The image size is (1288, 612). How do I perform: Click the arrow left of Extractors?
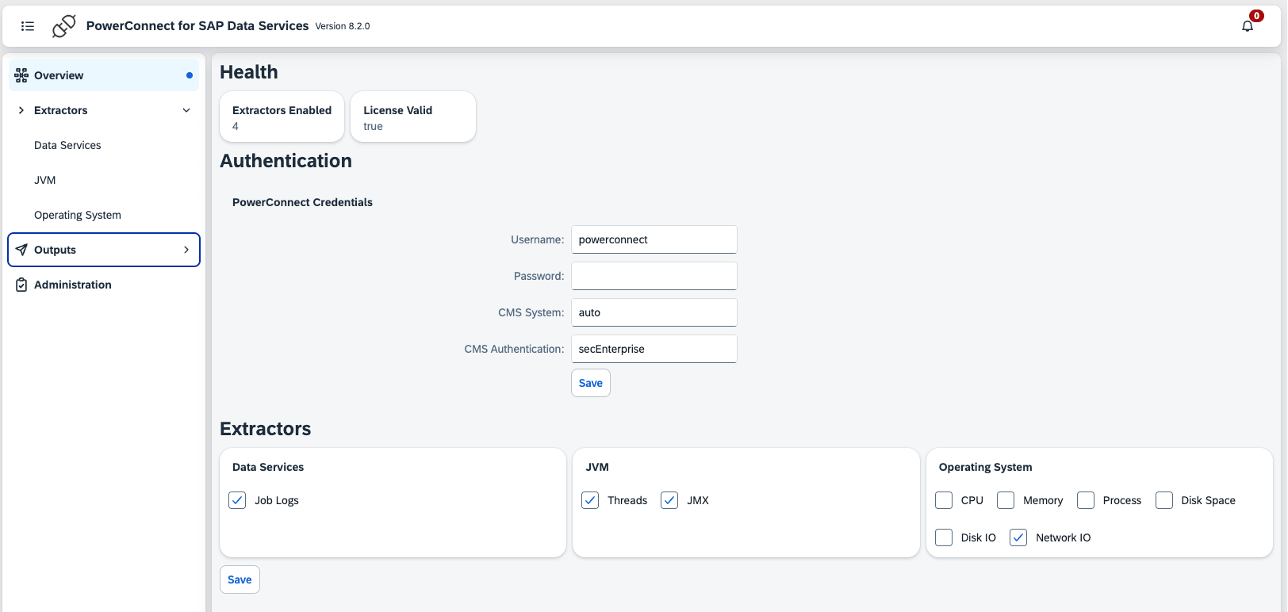click(x=21, y=110)
